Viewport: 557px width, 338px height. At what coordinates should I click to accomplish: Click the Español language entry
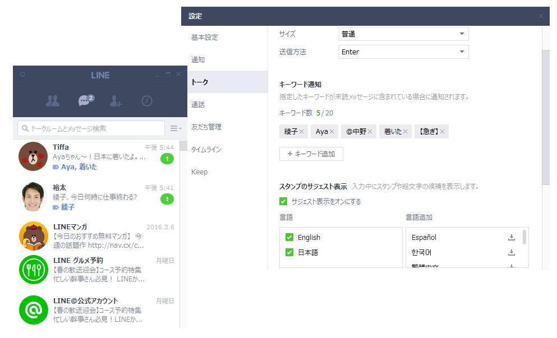424,237
